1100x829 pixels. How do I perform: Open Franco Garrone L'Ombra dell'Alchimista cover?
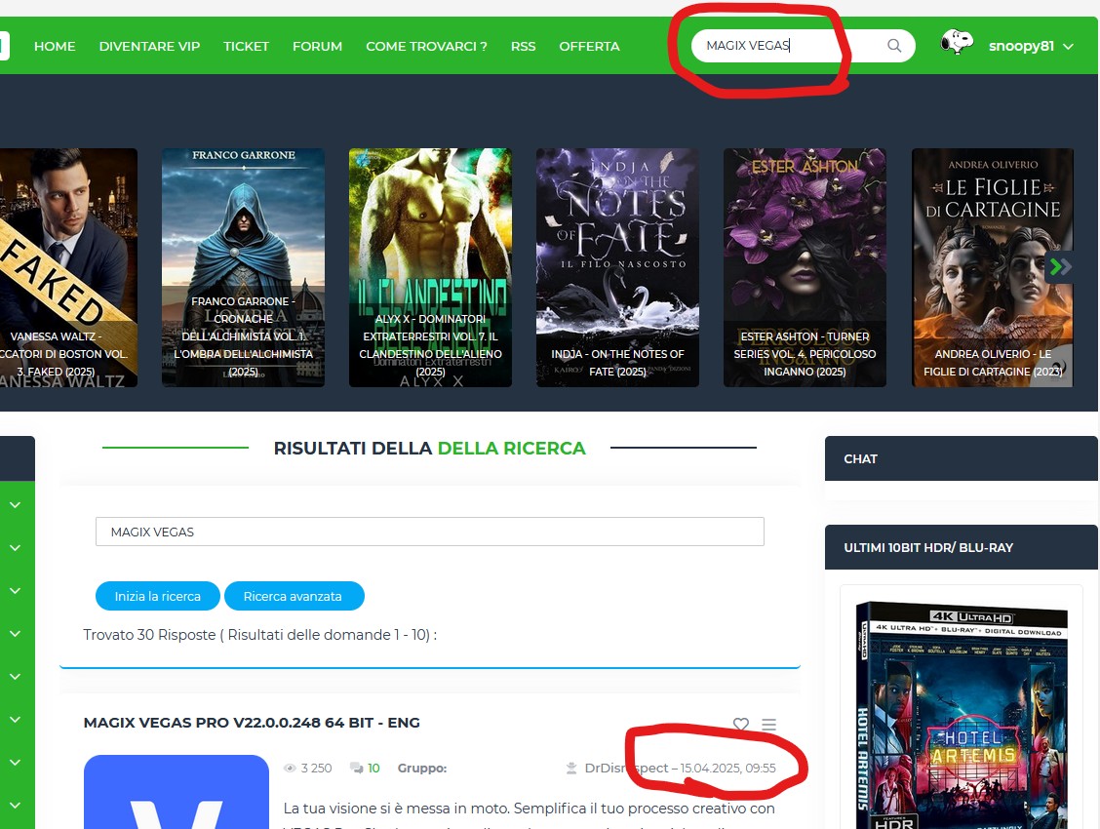[244, 267]
